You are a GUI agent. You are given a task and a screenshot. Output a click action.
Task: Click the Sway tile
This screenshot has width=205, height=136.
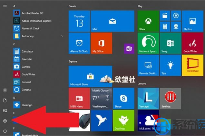pyautogui.click(x=170, y=43)
